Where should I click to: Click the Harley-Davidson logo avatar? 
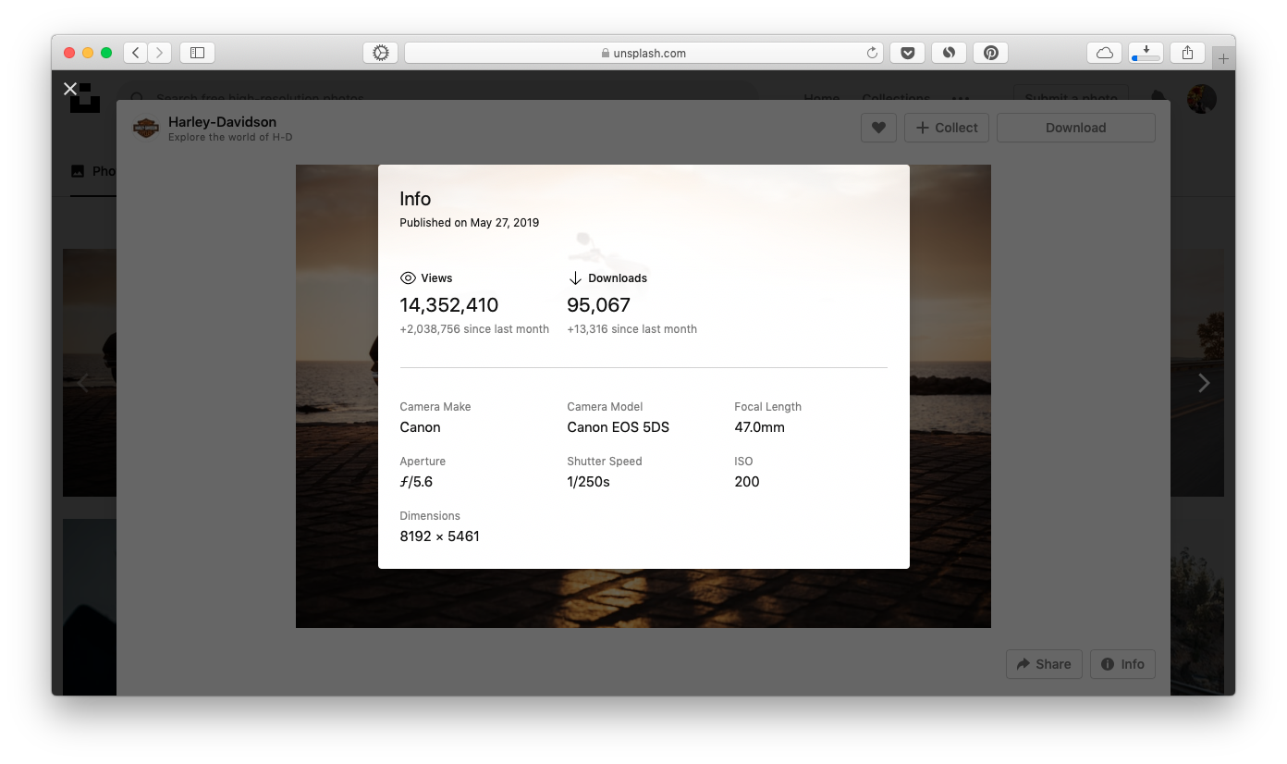146,129
